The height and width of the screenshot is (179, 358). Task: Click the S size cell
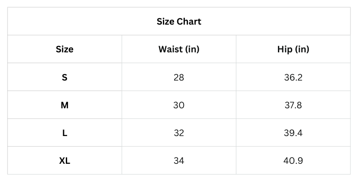click(x=64, y=77)
